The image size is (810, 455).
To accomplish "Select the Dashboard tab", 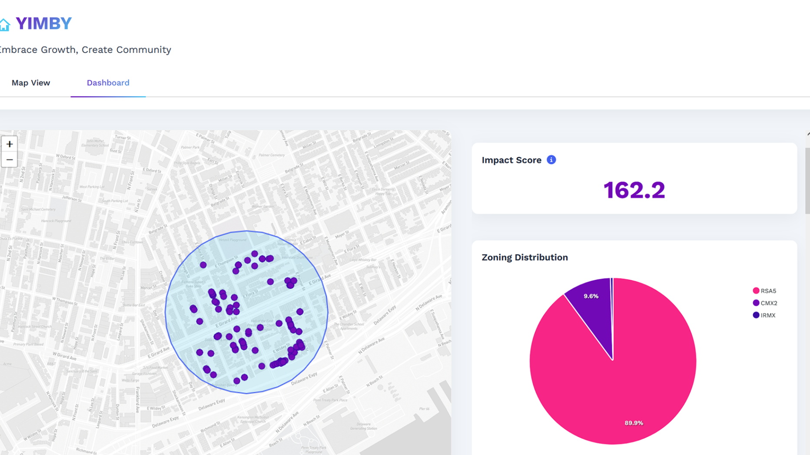I will click(x=108, y=82).
